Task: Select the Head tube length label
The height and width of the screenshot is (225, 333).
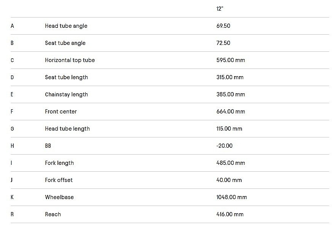Action: tap(67, 129)
